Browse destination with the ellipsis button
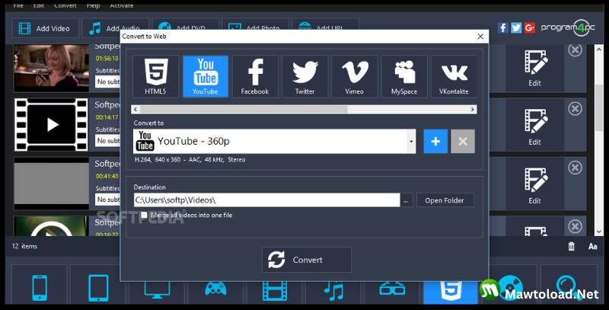Image resolution: width=609 pixels, height=310 pixels. pyautogui.click(x=406, y=200)
